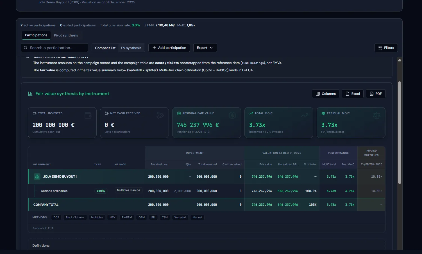
Task: Click the Multiples marché method badge
Action: pos(128,190)
